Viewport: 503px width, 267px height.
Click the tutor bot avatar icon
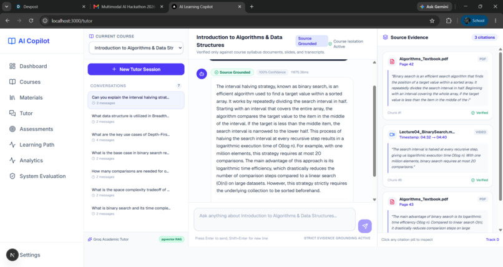click(x=202, y=74)
